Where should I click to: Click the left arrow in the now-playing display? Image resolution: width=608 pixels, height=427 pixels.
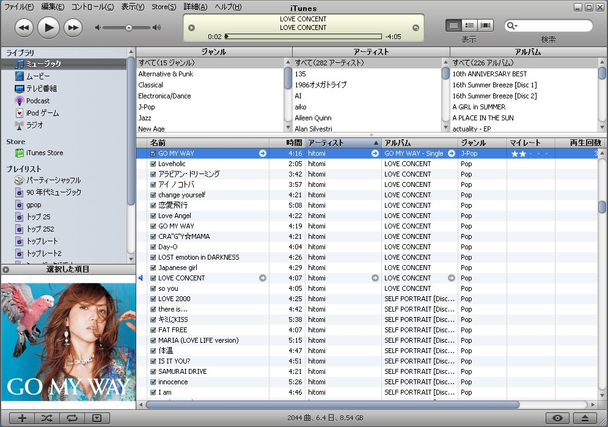(191, 28)
